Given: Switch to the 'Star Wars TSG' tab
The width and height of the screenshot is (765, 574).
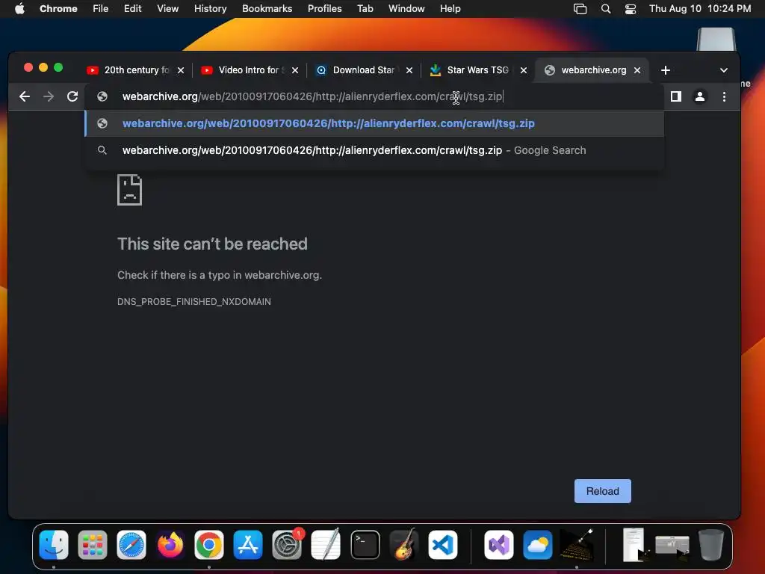Looking at the screenshot, I should tap(472, 70).
